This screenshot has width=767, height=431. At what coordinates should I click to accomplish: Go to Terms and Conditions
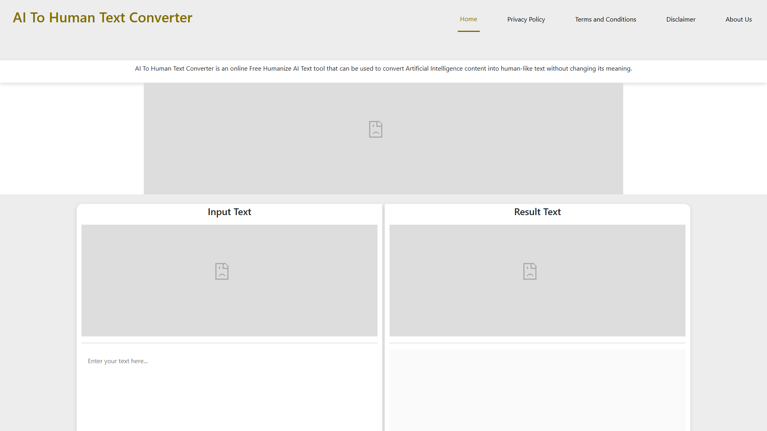pos(606,19)
